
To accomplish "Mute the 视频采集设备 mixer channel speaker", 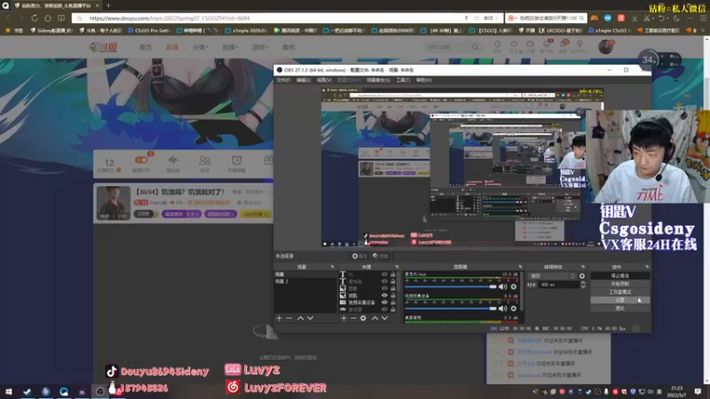I will 503,308.
